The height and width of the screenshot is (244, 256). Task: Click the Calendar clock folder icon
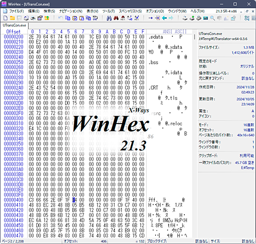pyautogui.click(x=233, y=18)
